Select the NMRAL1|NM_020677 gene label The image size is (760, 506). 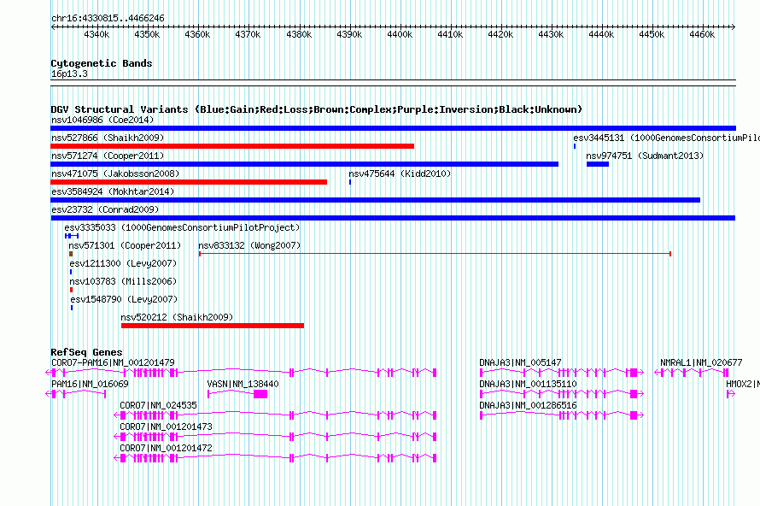[701, 362]
